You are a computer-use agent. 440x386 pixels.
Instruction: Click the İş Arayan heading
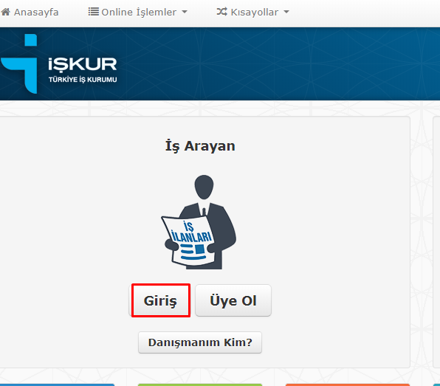200,146
